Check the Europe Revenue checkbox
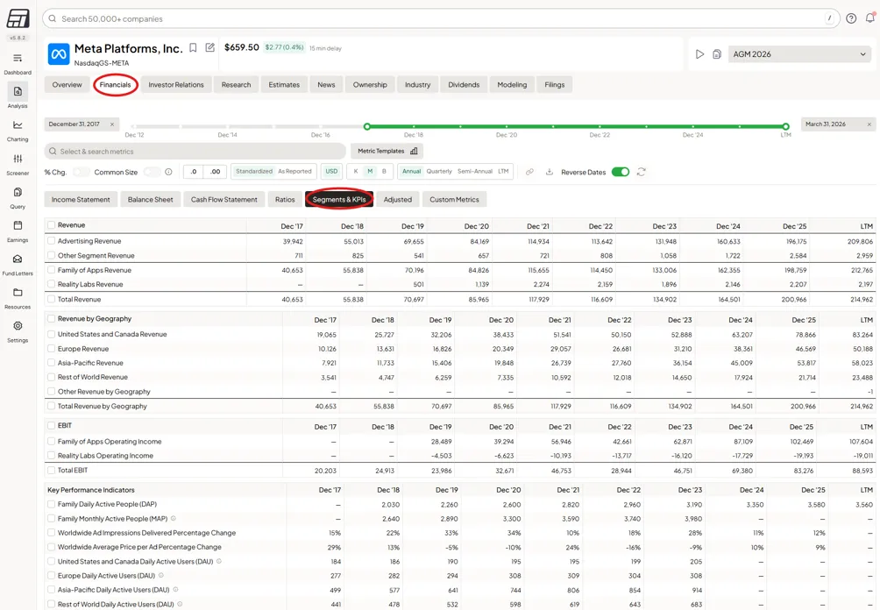 point(51,349)
